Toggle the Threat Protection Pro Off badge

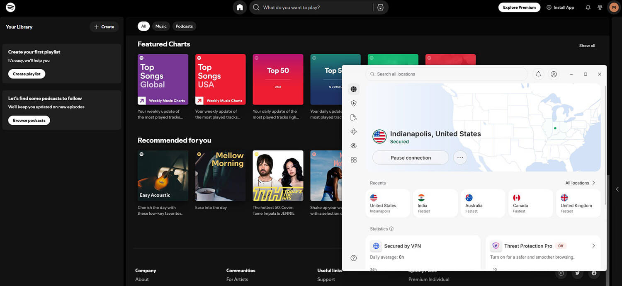[x=561, y=246]
